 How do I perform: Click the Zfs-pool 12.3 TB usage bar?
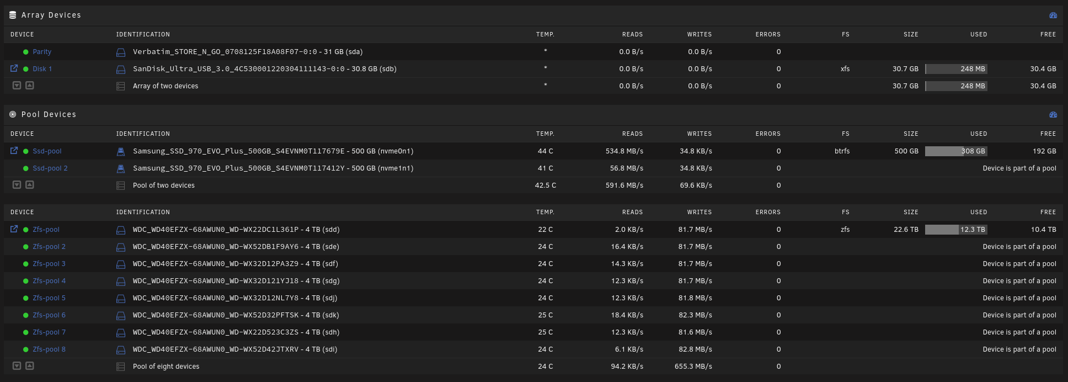956,230
